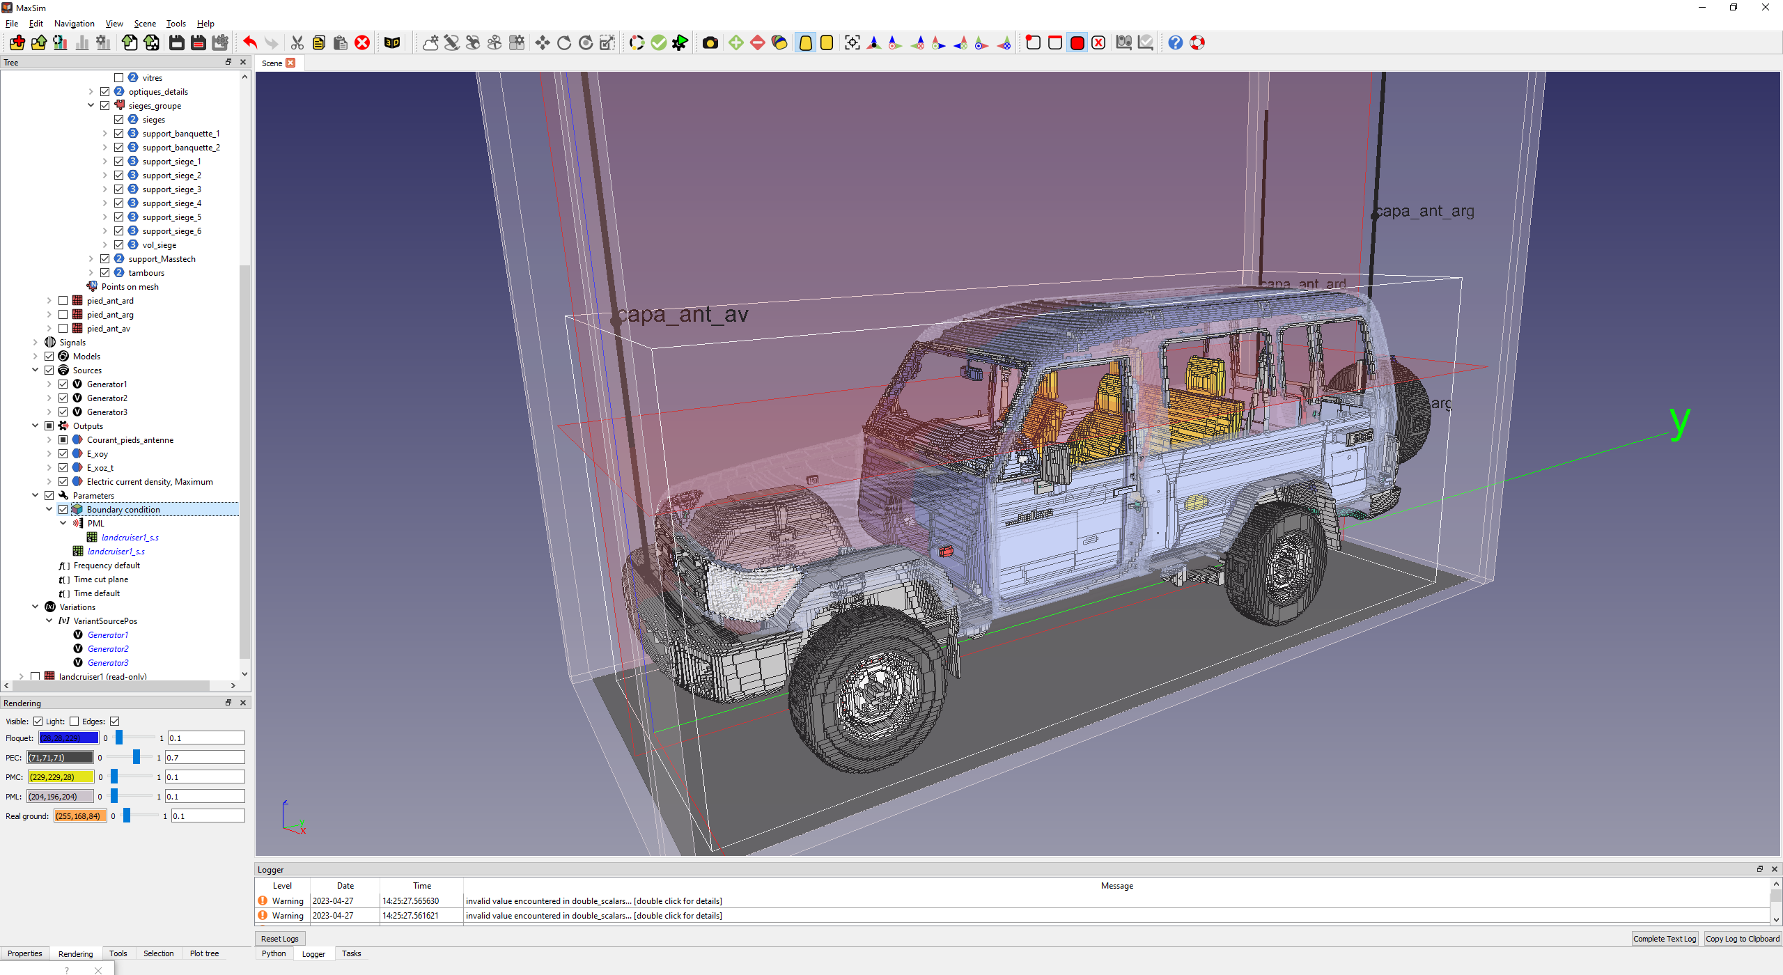Image resolution: width=1783 pixels, height=975 pixels.
Task: Expand the Signals tree node
Action: coord(35,343)
